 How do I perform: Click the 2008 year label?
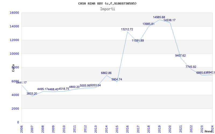(x=43, y=129)
